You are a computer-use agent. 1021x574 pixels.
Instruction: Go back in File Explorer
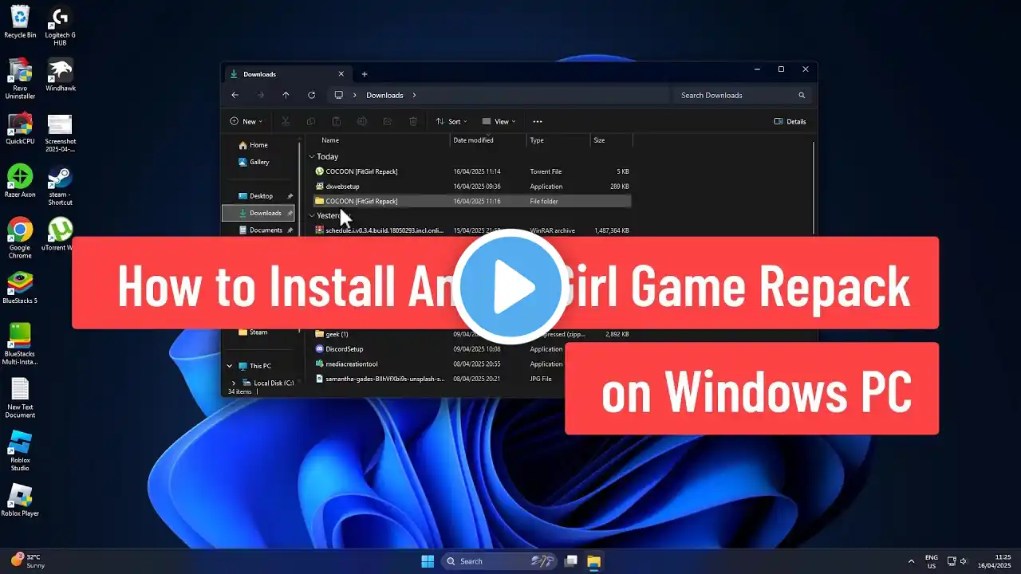tap(235, 95)
